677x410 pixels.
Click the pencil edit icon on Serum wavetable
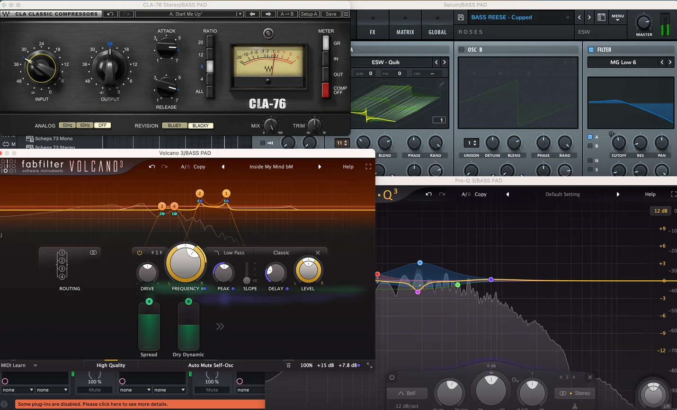coord(442,84)
